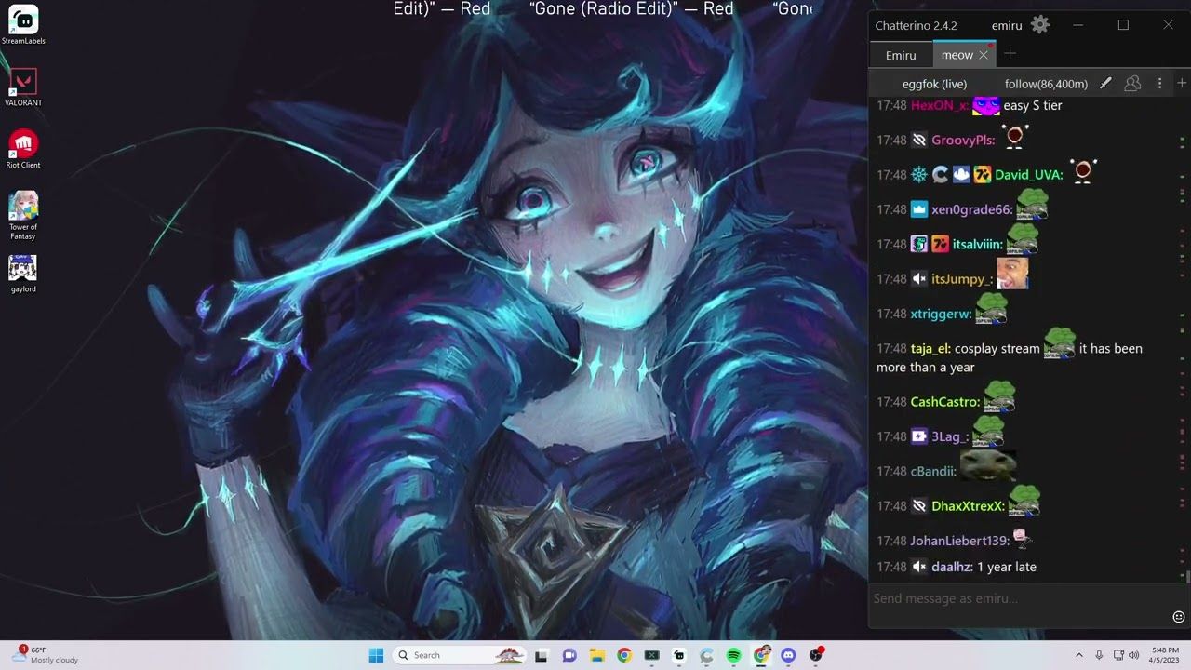Click face emote in itsJumpy_'s message
The width and height of the screenshot is (1191, 670).
pyautogui.click(x=1012, y=274)
